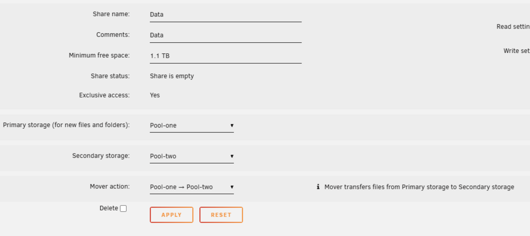Expand the Secondary storage Pool-two dropdown

[x=192, y=156]
